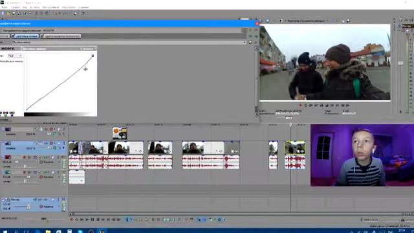The width and height of the screenshot is (414, 233).
Task: Click the vertical scrollbar of the FX dialog
Action: coord(256,81)
